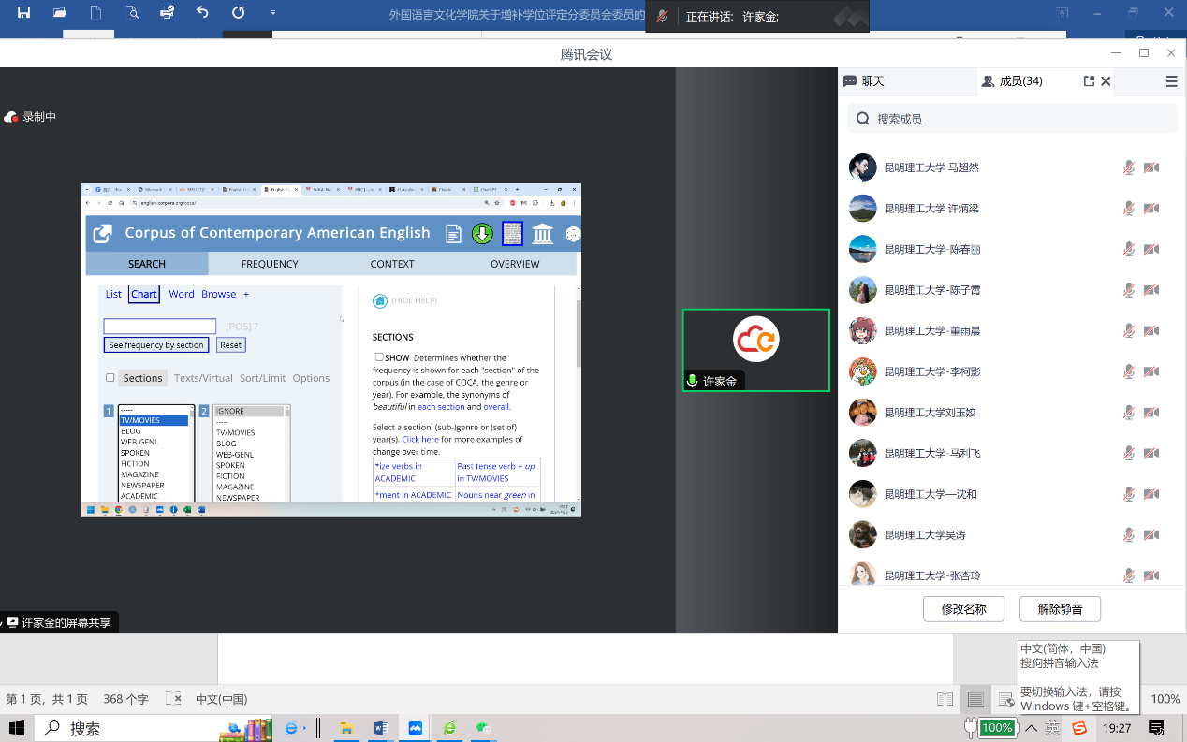Pop out the members panel
This screenshot has height=742, width=1187.
(1089, 81)
